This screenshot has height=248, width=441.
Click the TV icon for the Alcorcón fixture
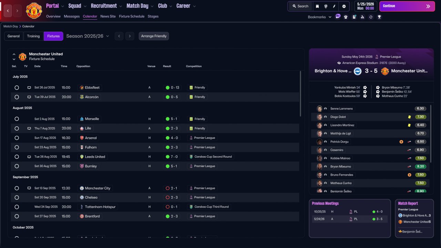[x=29, y=97]
